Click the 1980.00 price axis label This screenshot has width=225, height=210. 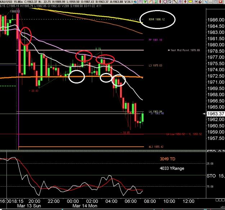click(216, 45)
